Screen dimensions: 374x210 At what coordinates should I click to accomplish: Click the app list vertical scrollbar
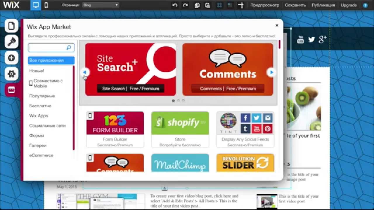tap(279, 44)
